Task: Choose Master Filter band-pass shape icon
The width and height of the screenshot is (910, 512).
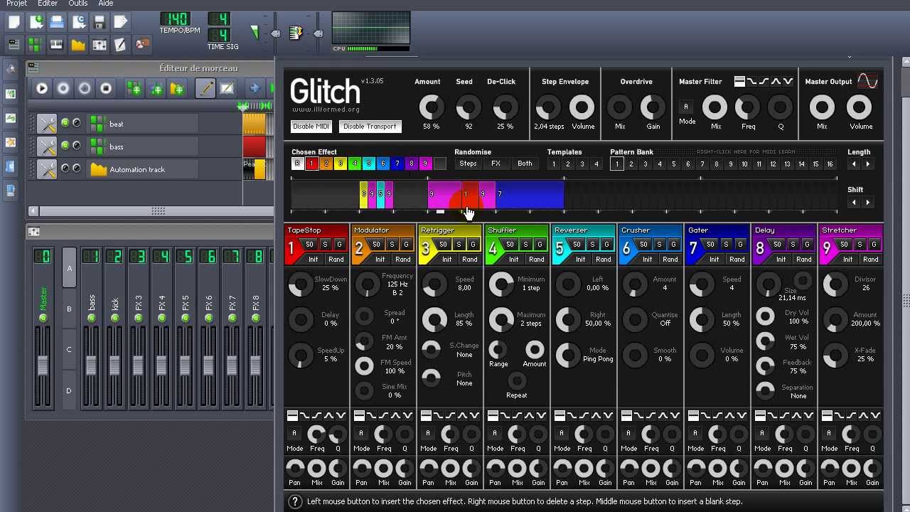Action: pos(776,82)
